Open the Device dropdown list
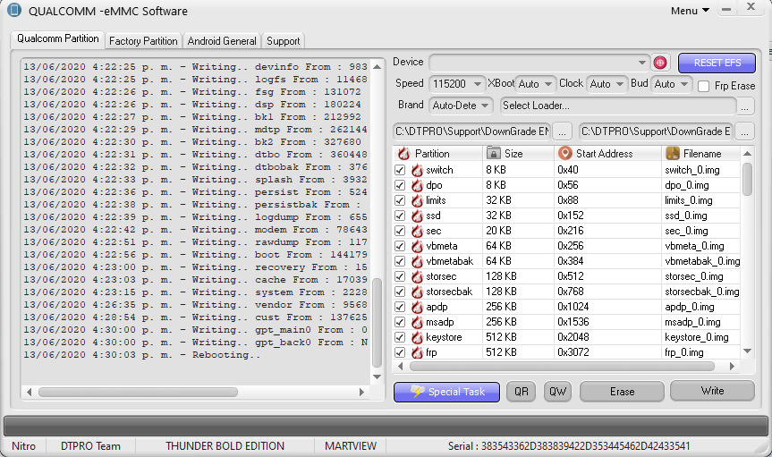 641,63
